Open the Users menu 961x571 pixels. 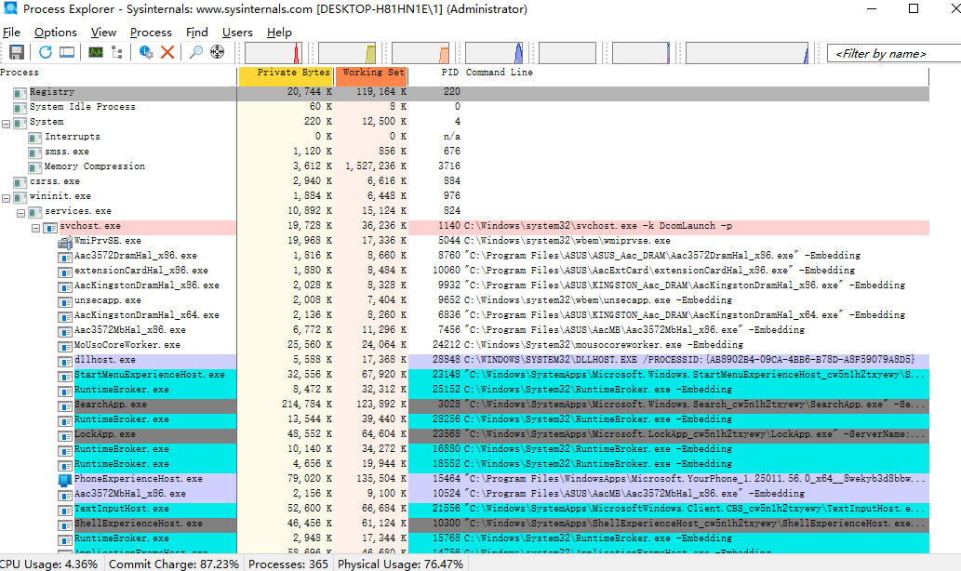[x=237, y=33]
